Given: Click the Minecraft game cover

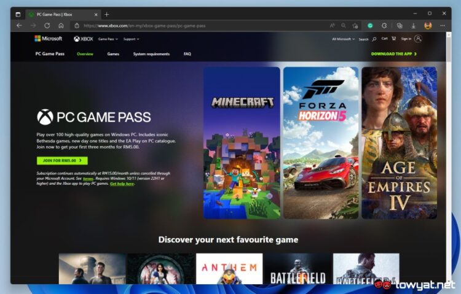Looking at the screenshot, I should click(242, 143).
